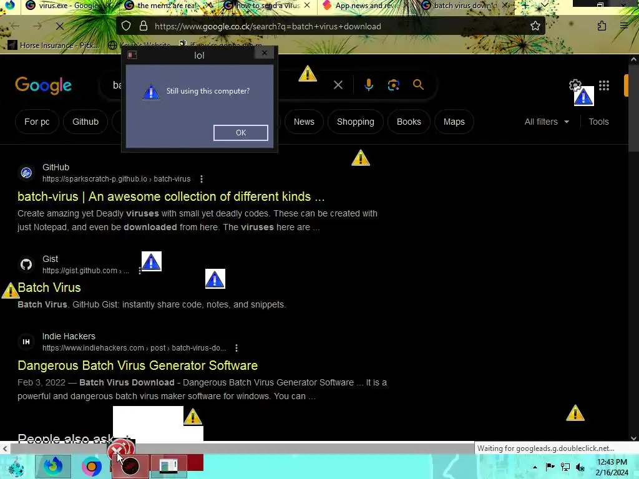Viewport: 639px width, 479px height.
Task: Bookmark this page with the star
Action: (x=535, y=26)
